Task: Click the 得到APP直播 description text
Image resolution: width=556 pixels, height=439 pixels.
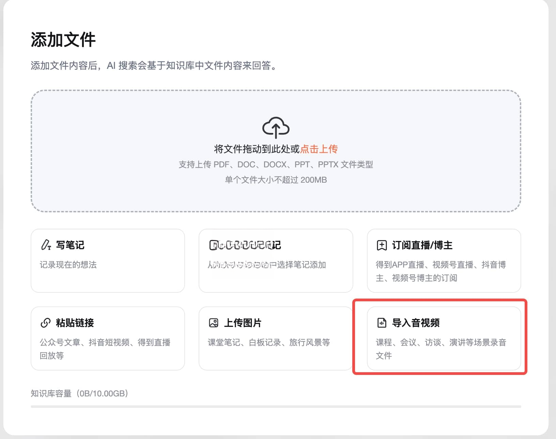Action: (441, 271)
